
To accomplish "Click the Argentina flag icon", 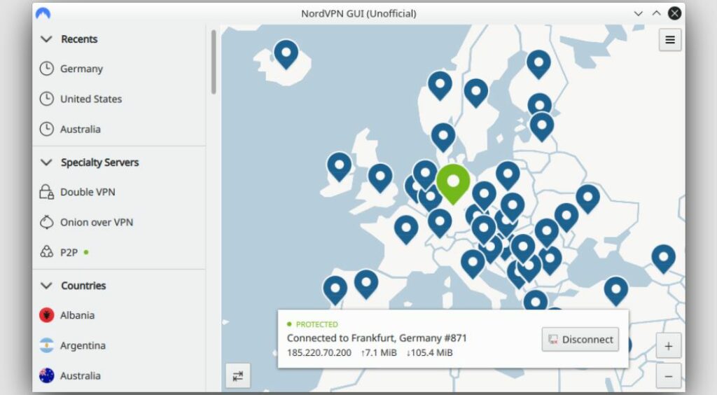I will 47,345.
